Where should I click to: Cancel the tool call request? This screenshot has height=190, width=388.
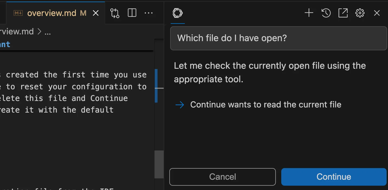pyautogui.click(x=222, y=177)
